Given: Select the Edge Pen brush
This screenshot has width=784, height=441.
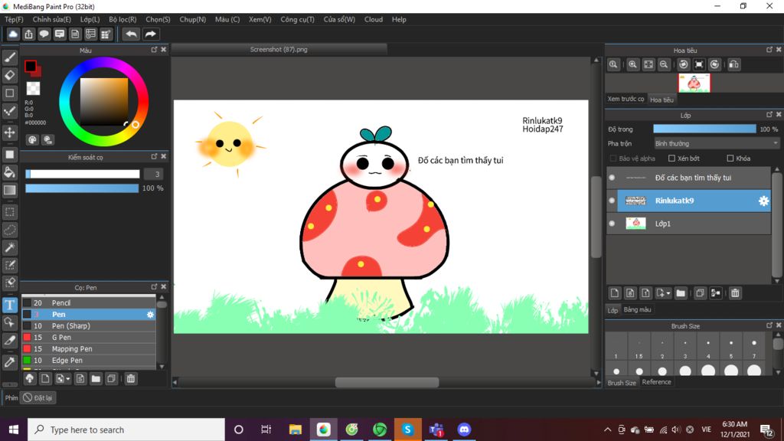Looking at the screenshot, I should pyautogui.click(x=89, y=361).
